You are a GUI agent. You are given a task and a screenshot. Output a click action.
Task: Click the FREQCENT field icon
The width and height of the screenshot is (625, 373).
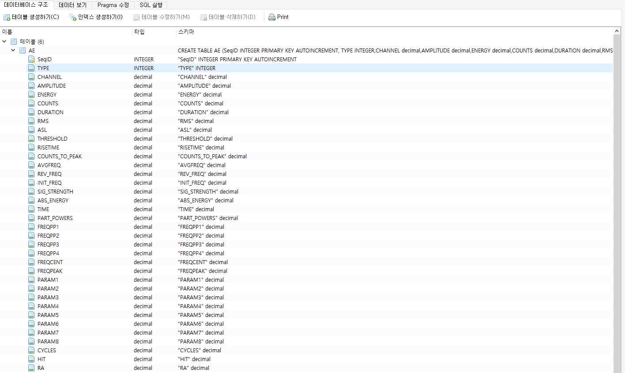point(31,262)
